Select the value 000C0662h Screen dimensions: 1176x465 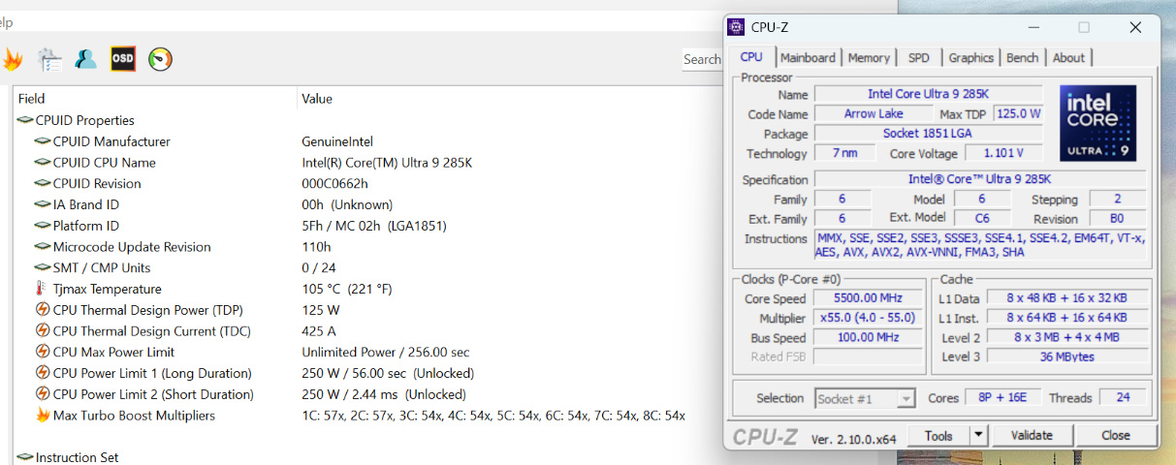[334, 184]
